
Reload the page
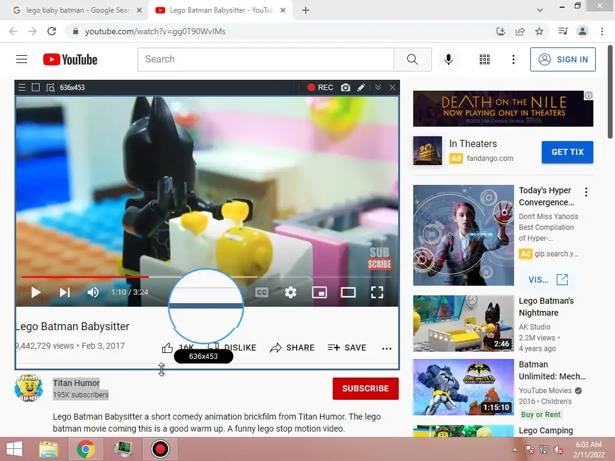(x=52, y=31)
